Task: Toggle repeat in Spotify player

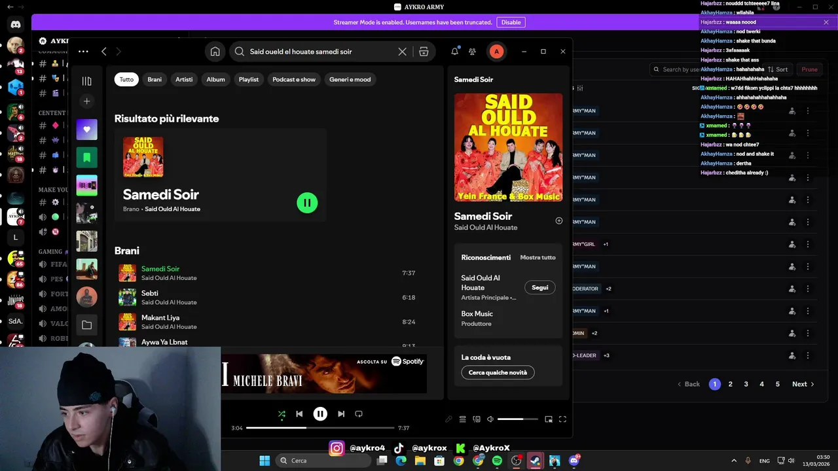Action: 359,414
